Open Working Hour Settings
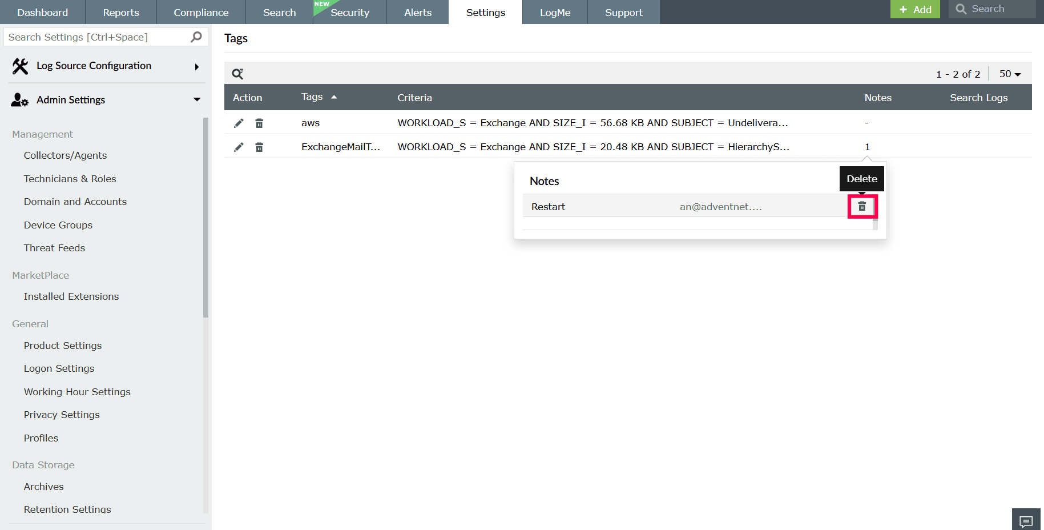1044x530 pixels. coord(77,392)
